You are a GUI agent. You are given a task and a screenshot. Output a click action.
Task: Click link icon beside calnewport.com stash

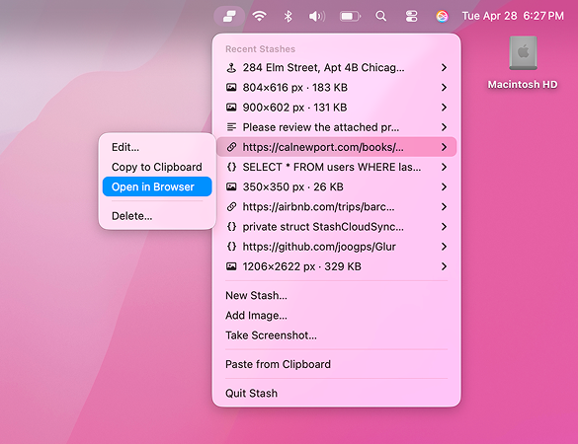point(231,147)
